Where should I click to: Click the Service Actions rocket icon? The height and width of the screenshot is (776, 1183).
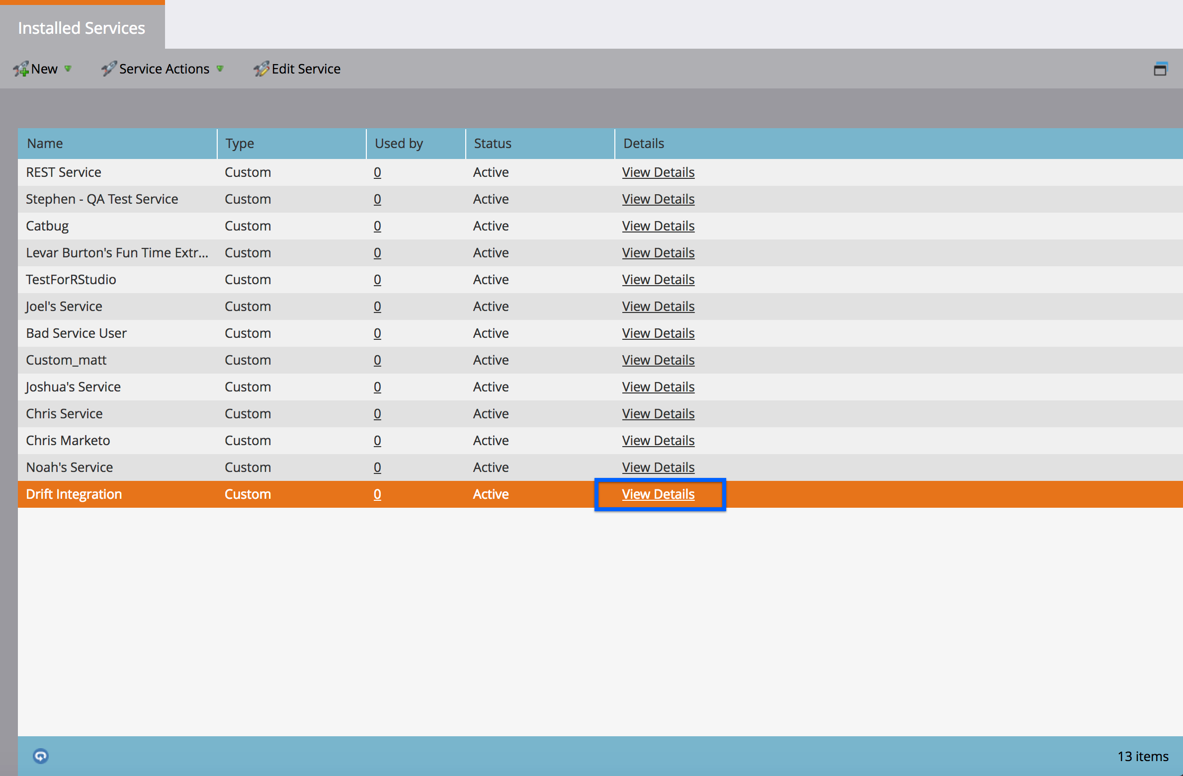pyautogui.click(x=109, y=69)
